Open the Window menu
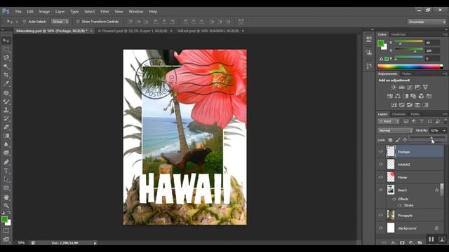This screenshot has width=449, height=252. point(135,12)
